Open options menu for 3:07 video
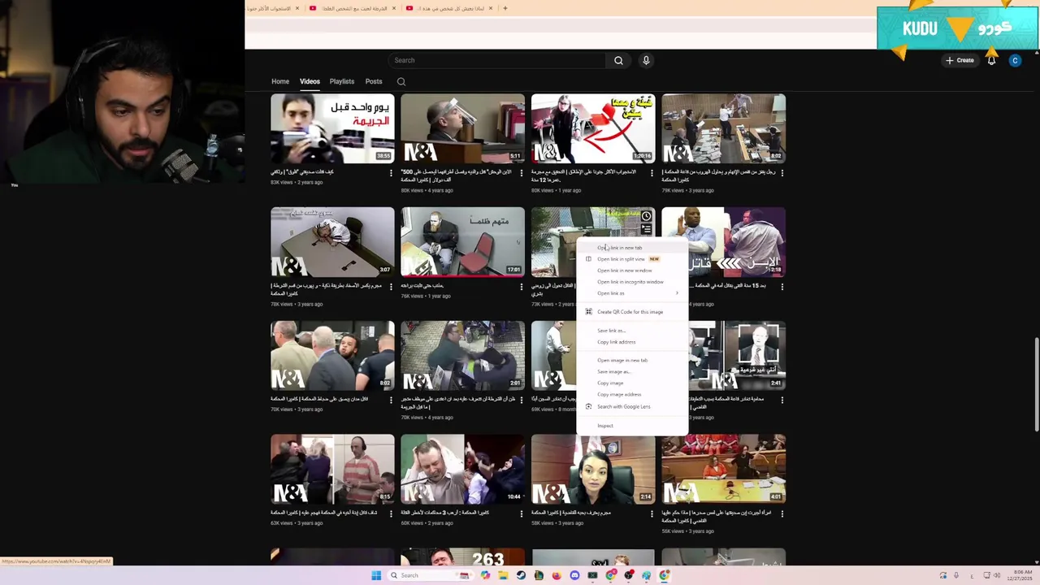 tap(391, 286)
